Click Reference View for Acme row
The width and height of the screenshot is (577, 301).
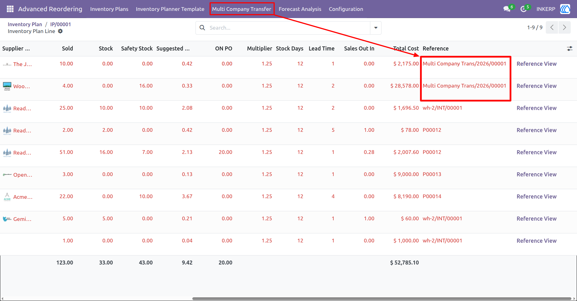(536, 197)
